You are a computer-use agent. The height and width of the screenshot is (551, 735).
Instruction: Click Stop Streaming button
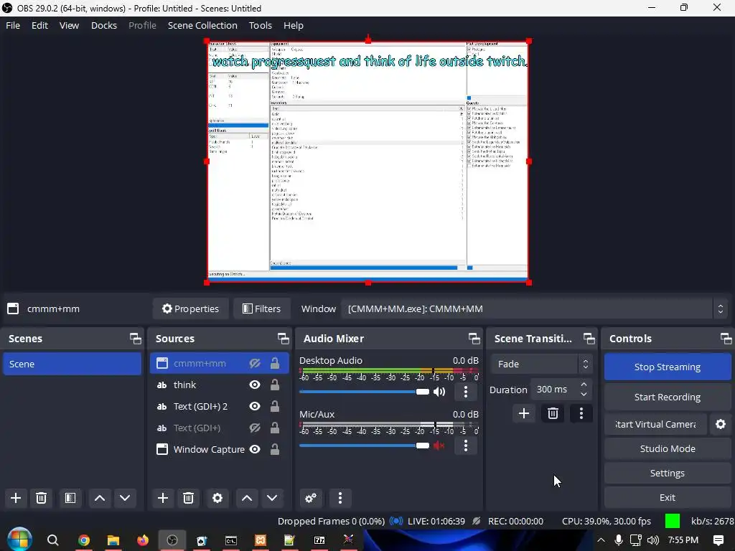point(668,367)
